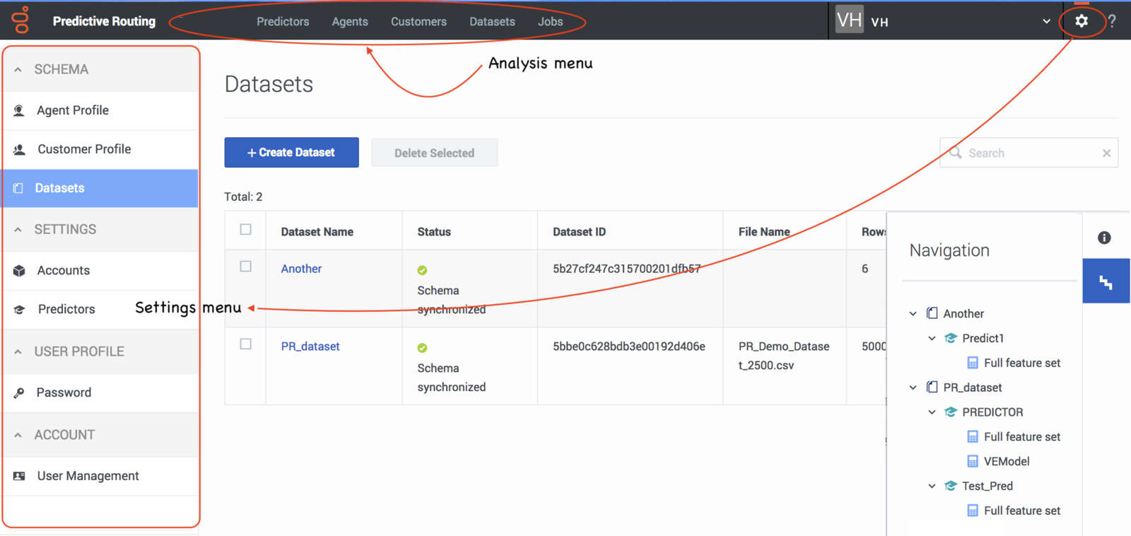Click the Agent Profile sidebar icon
This screenshot has height=536, width=1131.
tap(19, 110)
